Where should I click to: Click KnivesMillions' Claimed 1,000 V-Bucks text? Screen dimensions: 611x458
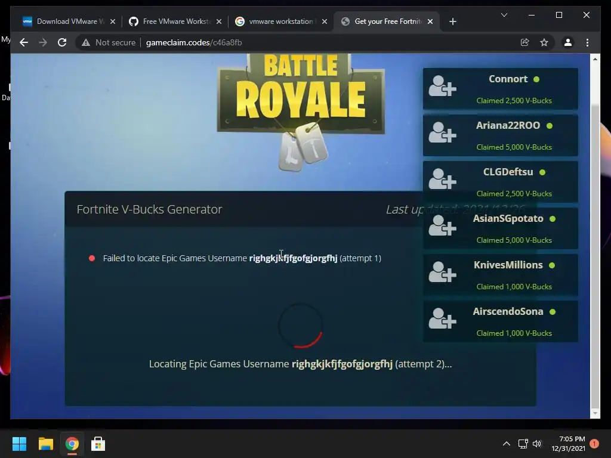tap(514, 287)
